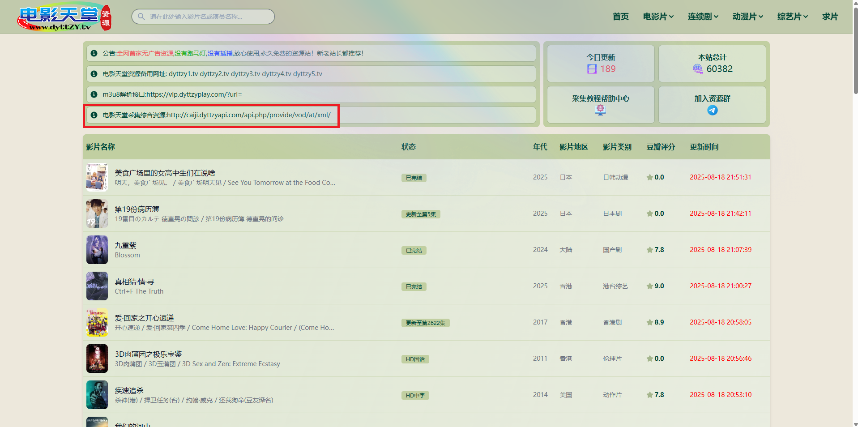The height and width of the screenshot is (427, 858).
Task: Open poster thumbnail of 疾速追杀
Action: point(97,395)
